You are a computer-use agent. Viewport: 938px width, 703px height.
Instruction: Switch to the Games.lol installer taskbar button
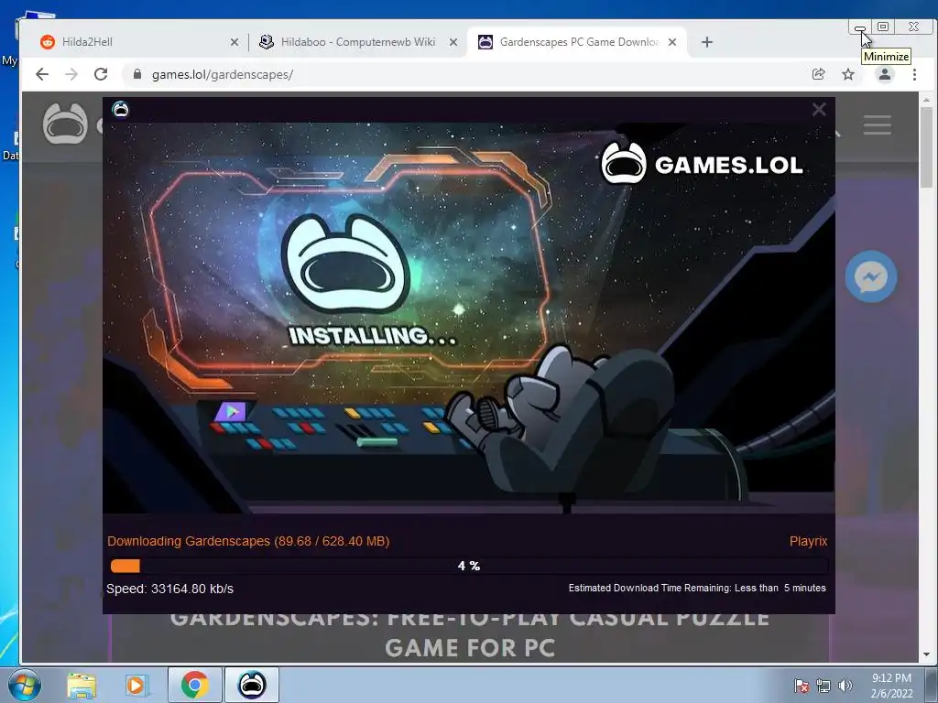(x=252, y=685)
